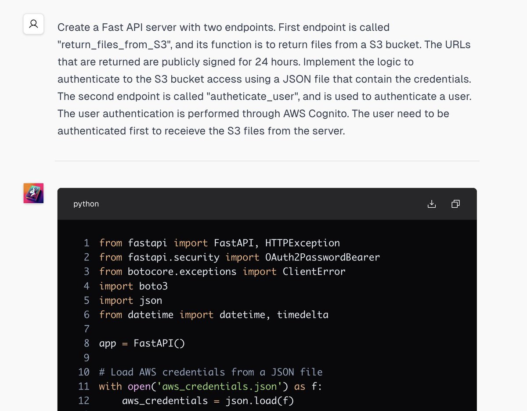
Task: Click code line 'from fastapi import FastAPI, HTTPException'
Action: [220, 243]
